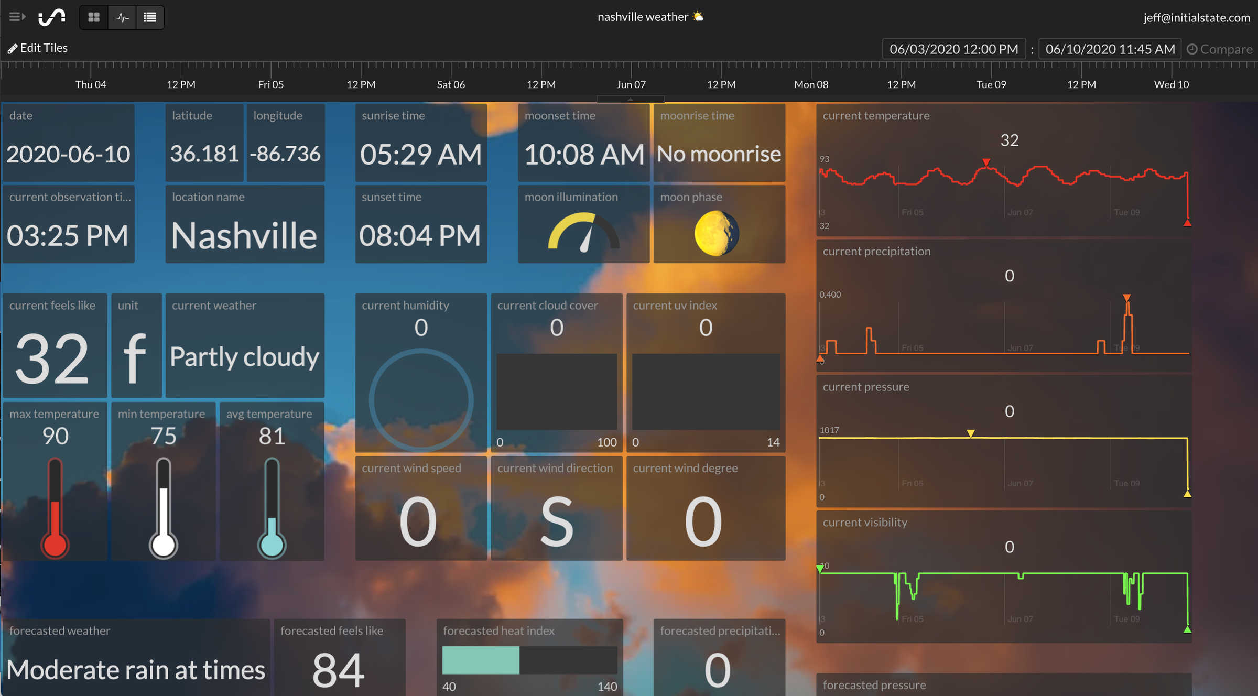Click start date field 06/03/2020 12:00 PM
Screen dimensions: 1258x696
(953, 49)
